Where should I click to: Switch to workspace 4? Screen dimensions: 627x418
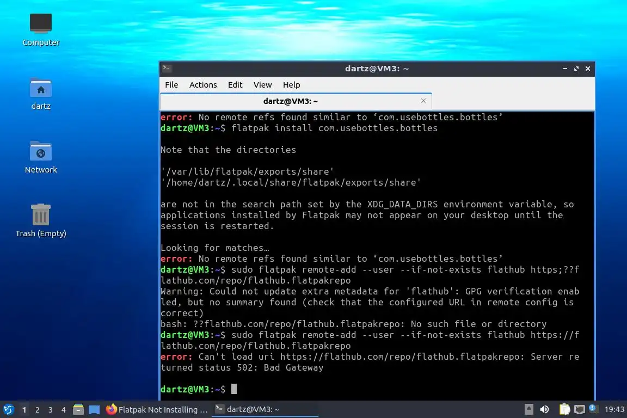pyautogui.click(x=64, y=410)
